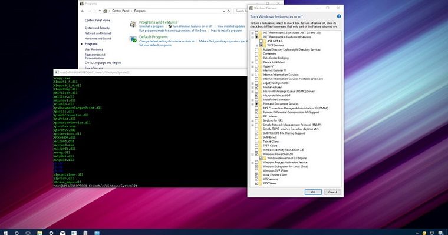Collapse the Windows PowerShell 2.0 node
This screenshot has width=448, height=235.
(252, 154)
